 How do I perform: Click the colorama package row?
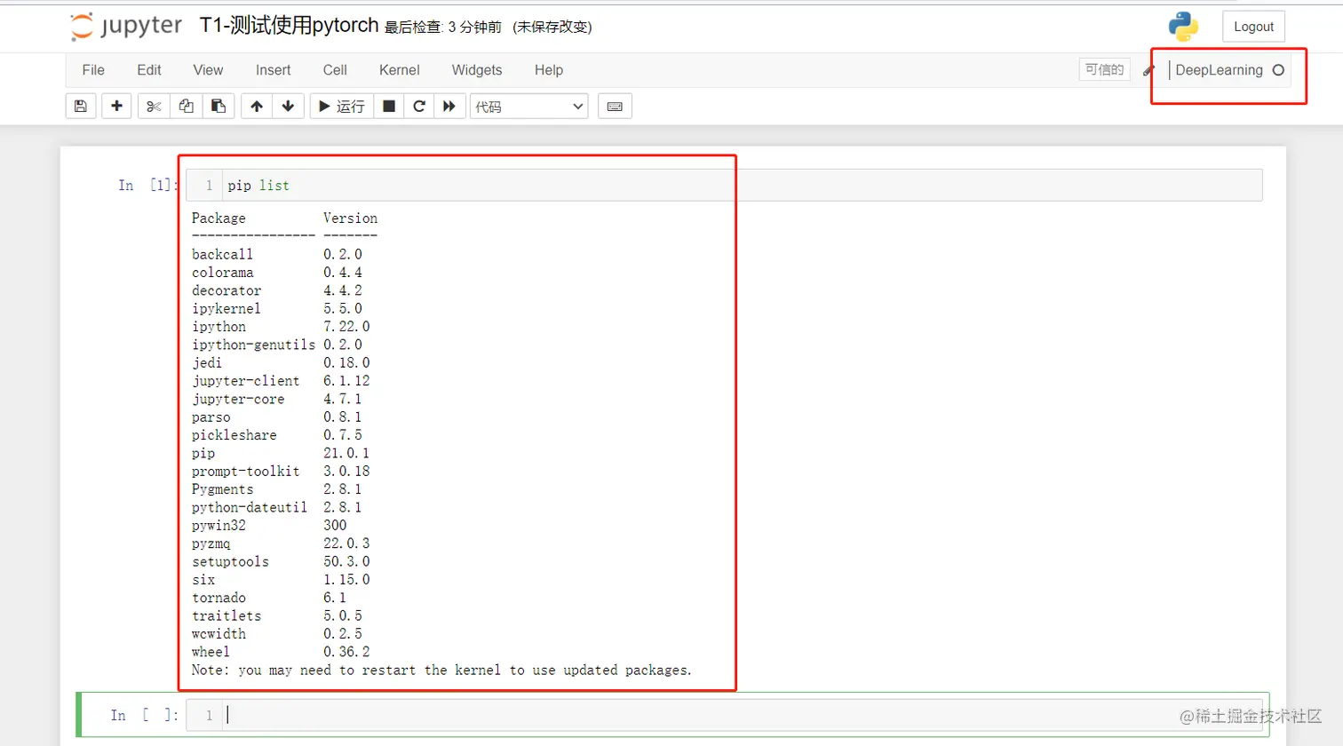277,273
